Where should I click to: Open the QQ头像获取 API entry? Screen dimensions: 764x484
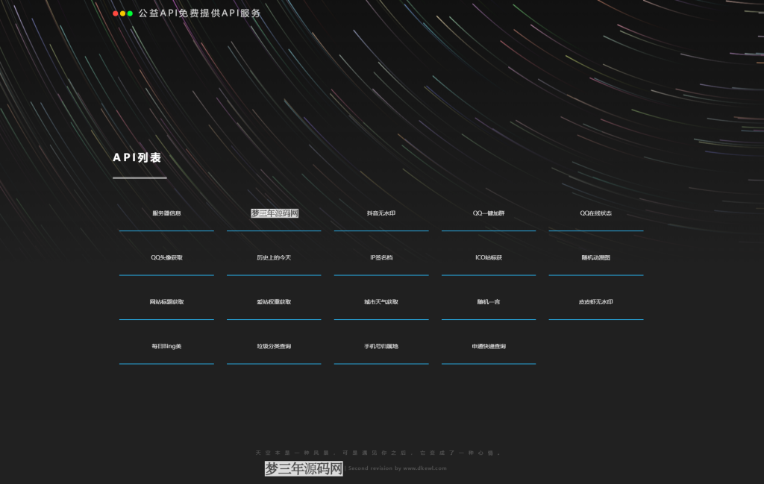[166, 257]
